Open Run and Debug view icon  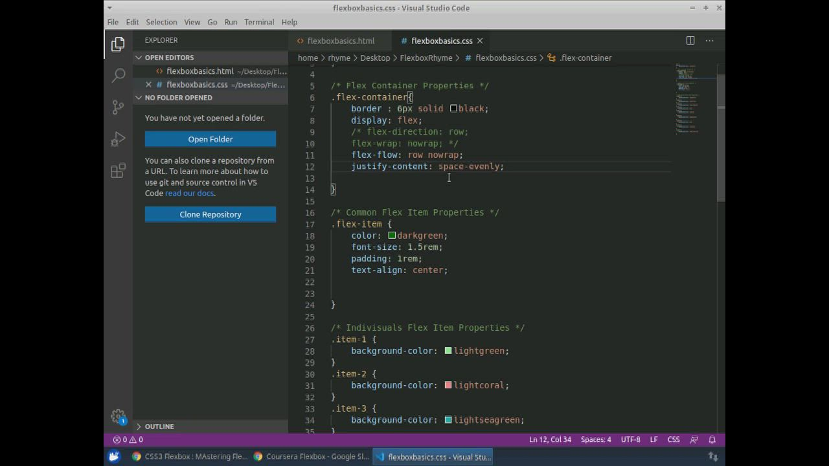click(x=118, y=139)
